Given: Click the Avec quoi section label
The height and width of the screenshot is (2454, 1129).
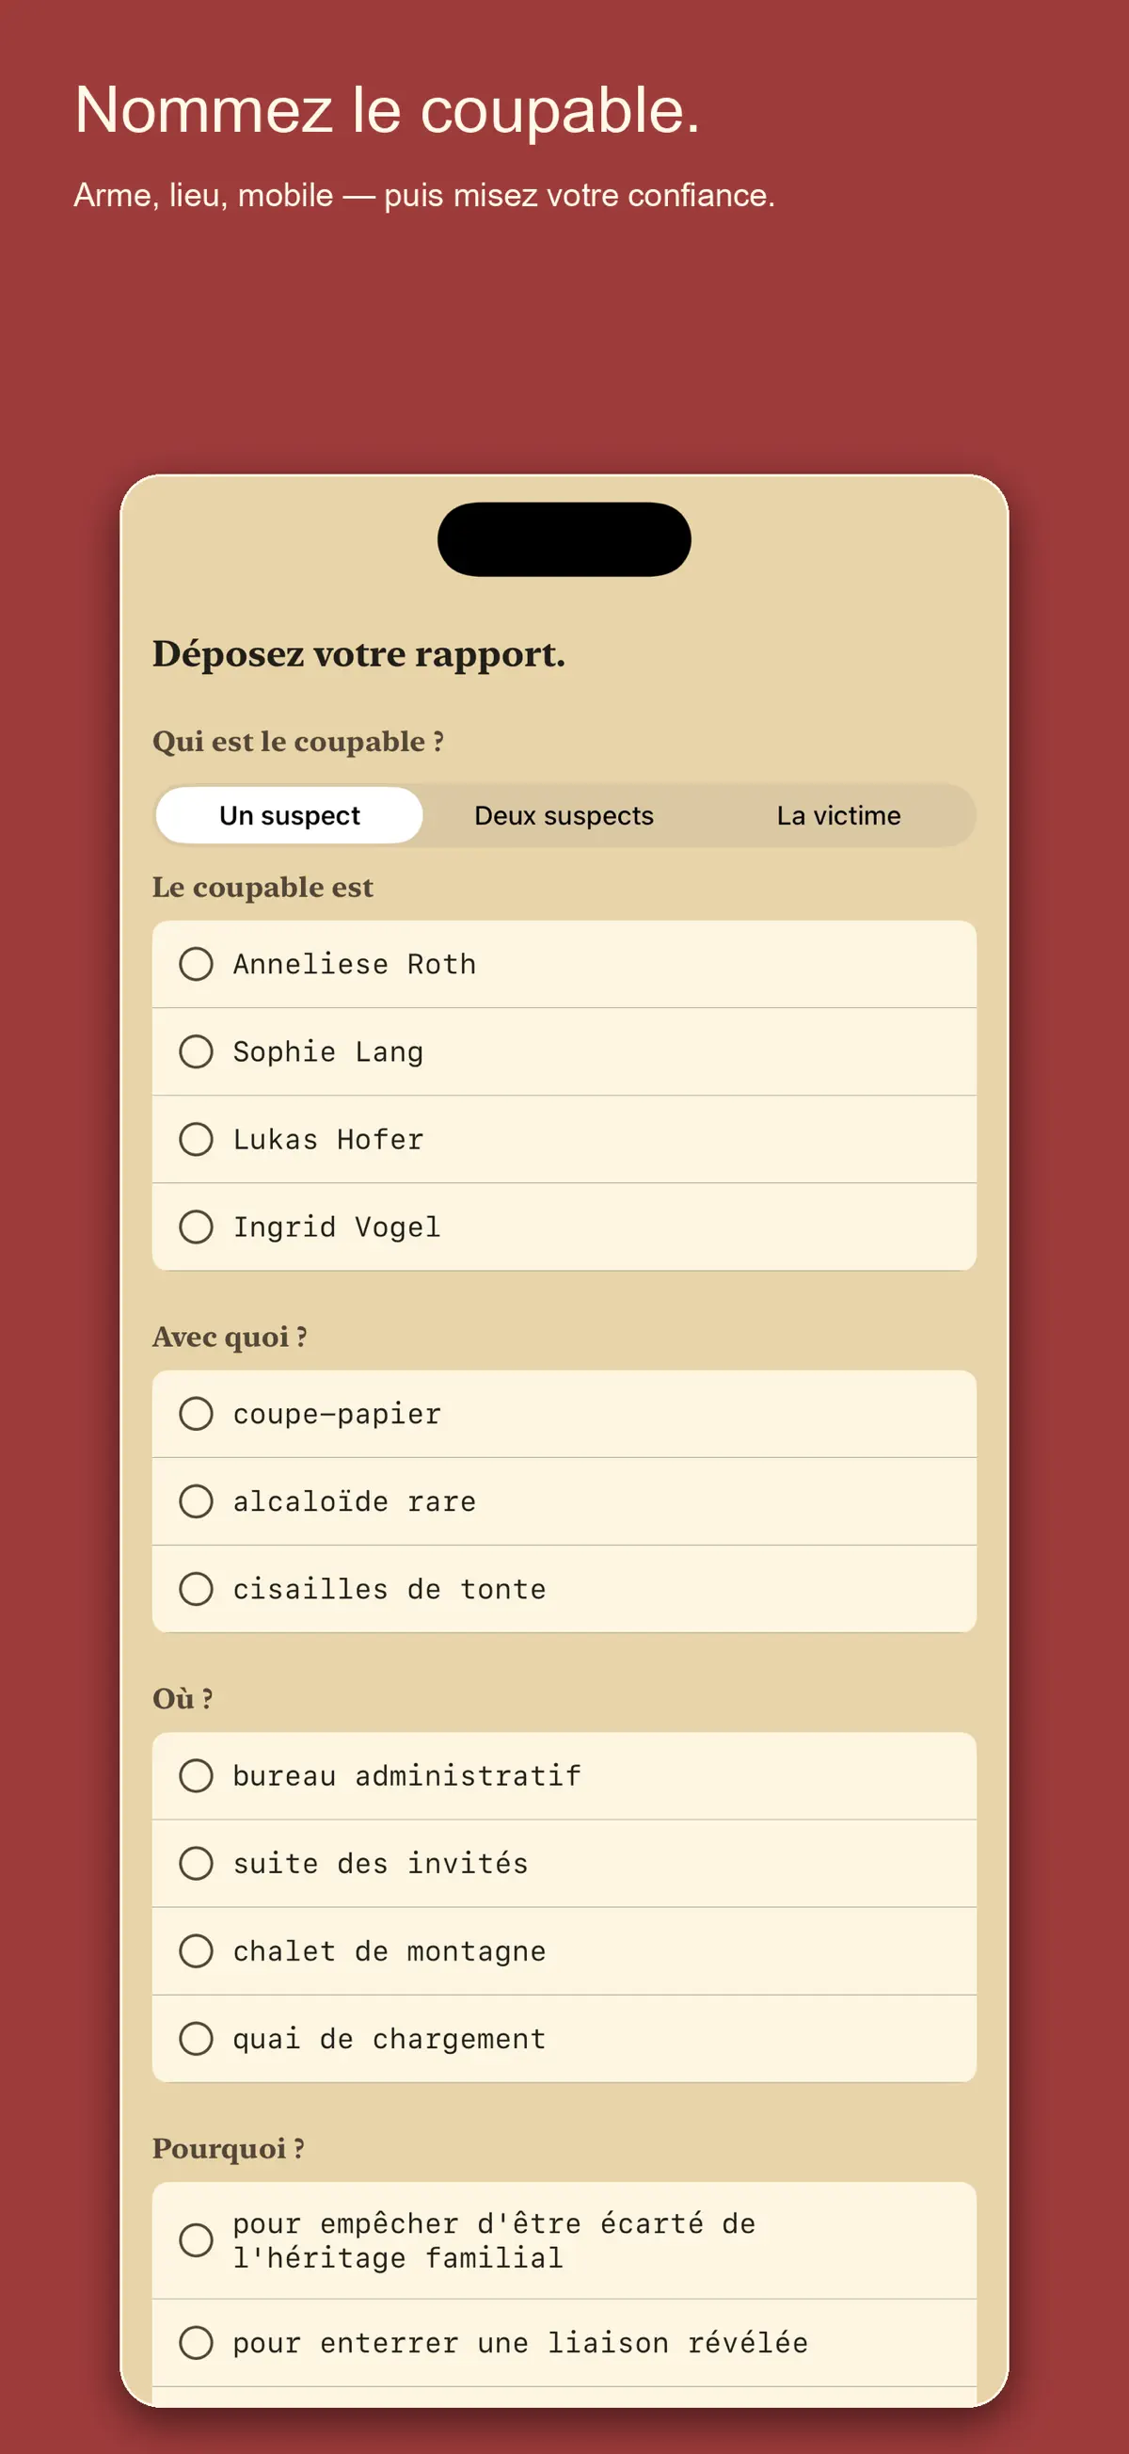Looking at the screenshot, I should click(230, 1337).
